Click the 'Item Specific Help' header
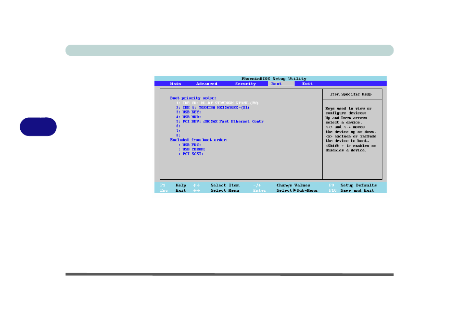Viewport: 459px width, 323px height. pos(351,94)
